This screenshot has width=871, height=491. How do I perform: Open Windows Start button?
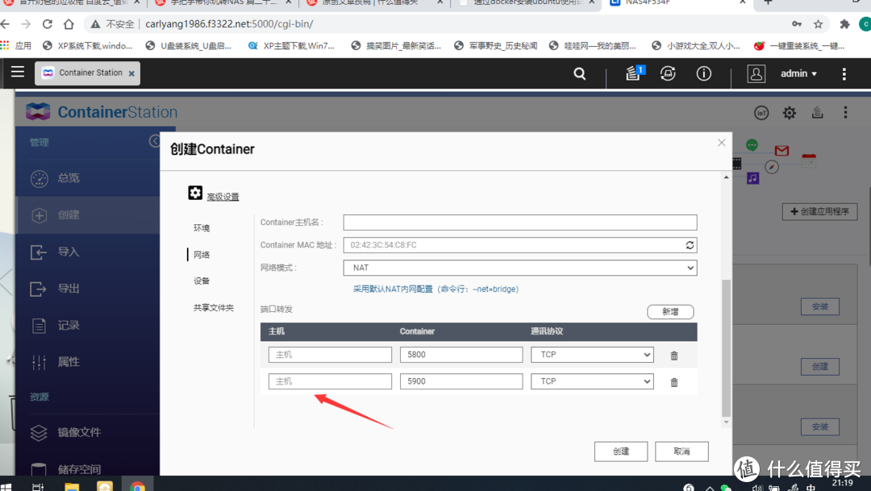click(6, 486)
